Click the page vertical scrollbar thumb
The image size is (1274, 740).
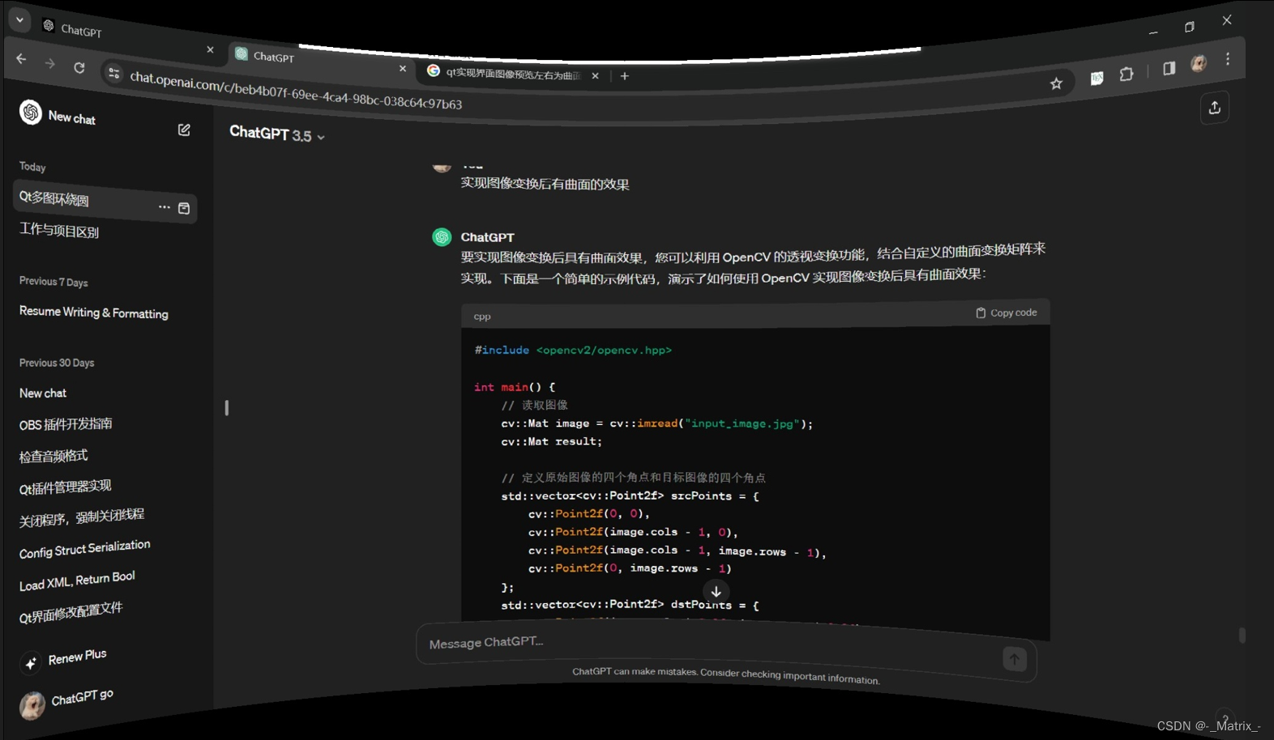[x=1242, y=636]
